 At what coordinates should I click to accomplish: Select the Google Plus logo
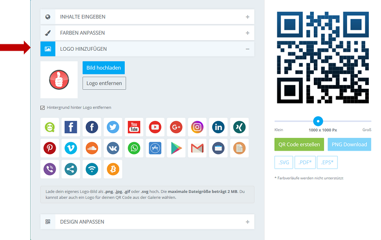[x=176, y=127]
